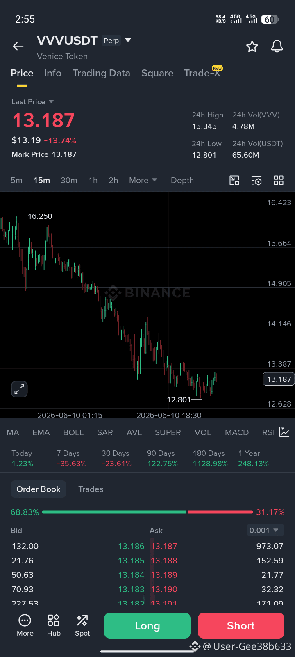Open the Info tab
The width and height of the screenshot is (295, 657).
pyautogui.click(x=53, y=73)
